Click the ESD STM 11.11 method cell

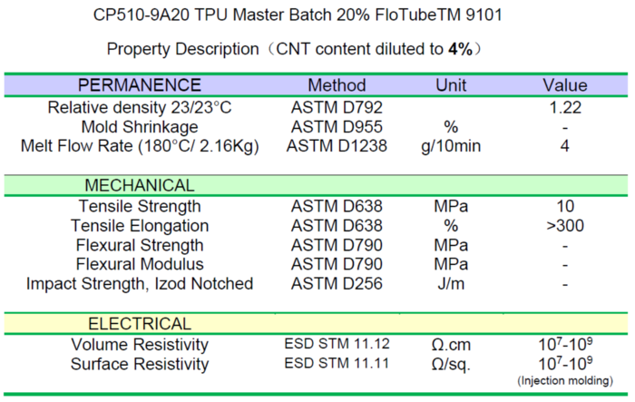click(337, 363)
